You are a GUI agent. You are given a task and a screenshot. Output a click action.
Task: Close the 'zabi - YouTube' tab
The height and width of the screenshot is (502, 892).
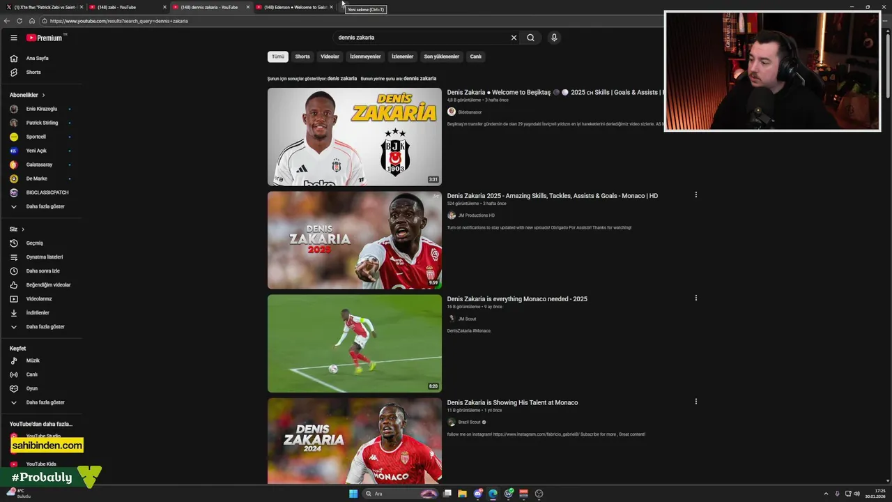(x=164, y=7)
